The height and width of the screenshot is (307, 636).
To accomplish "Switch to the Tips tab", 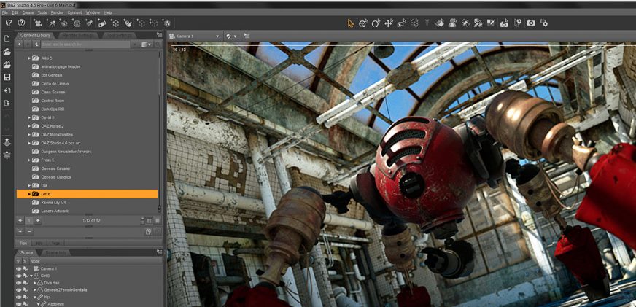I will pyautogui.click(x=23, y=243).
